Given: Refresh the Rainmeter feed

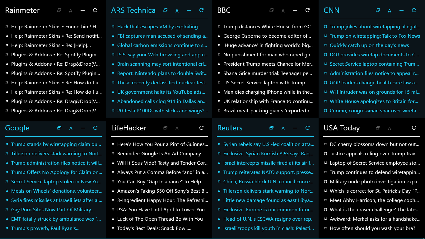Looking at the screenshot, I should click(95, 10).
